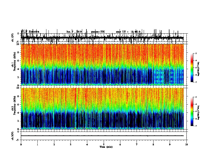This screenshot has height=162, width=210.
Task: Click the 'start UT = 18:40:0' label
Action: pyautogui.click(x=128, y=32)
